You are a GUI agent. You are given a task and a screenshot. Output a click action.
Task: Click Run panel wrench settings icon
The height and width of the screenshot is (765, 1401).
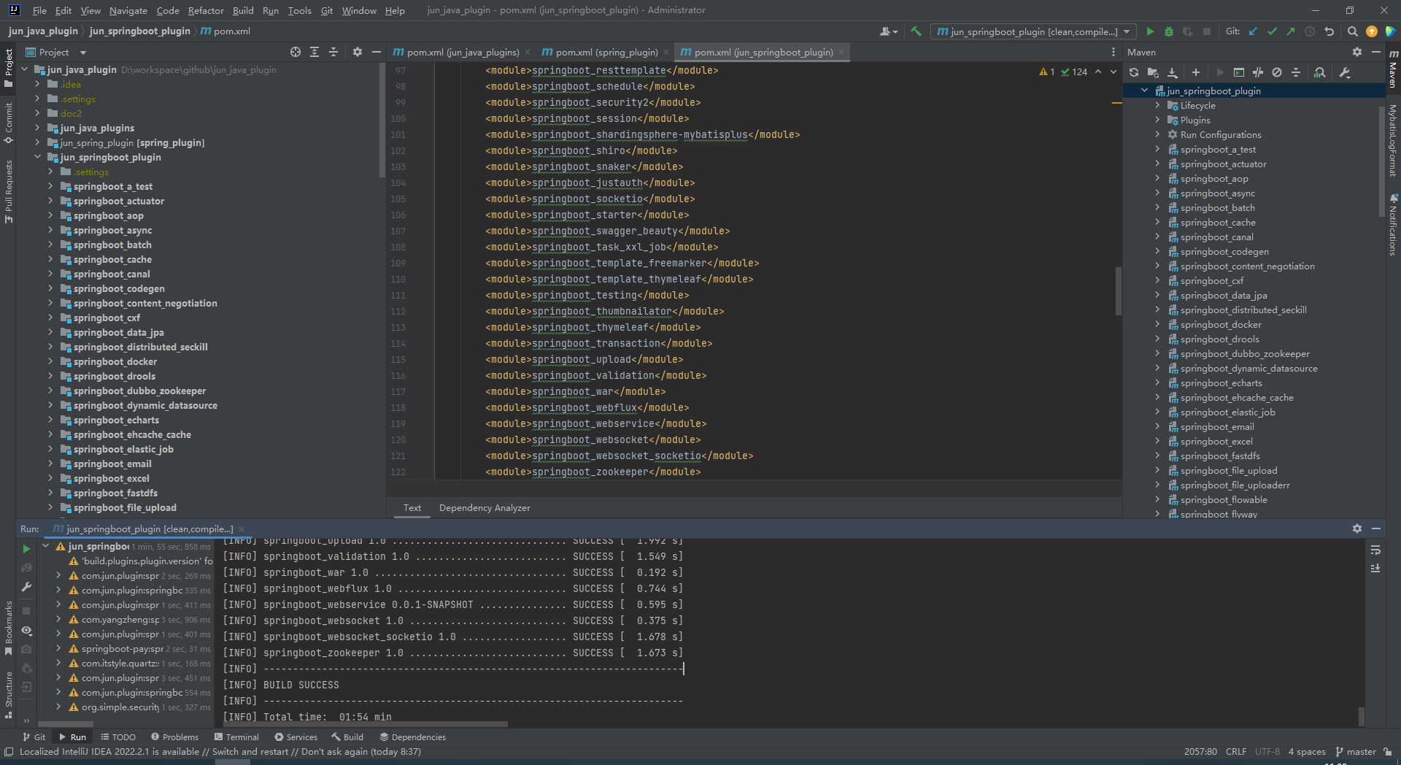pos(27,587)
